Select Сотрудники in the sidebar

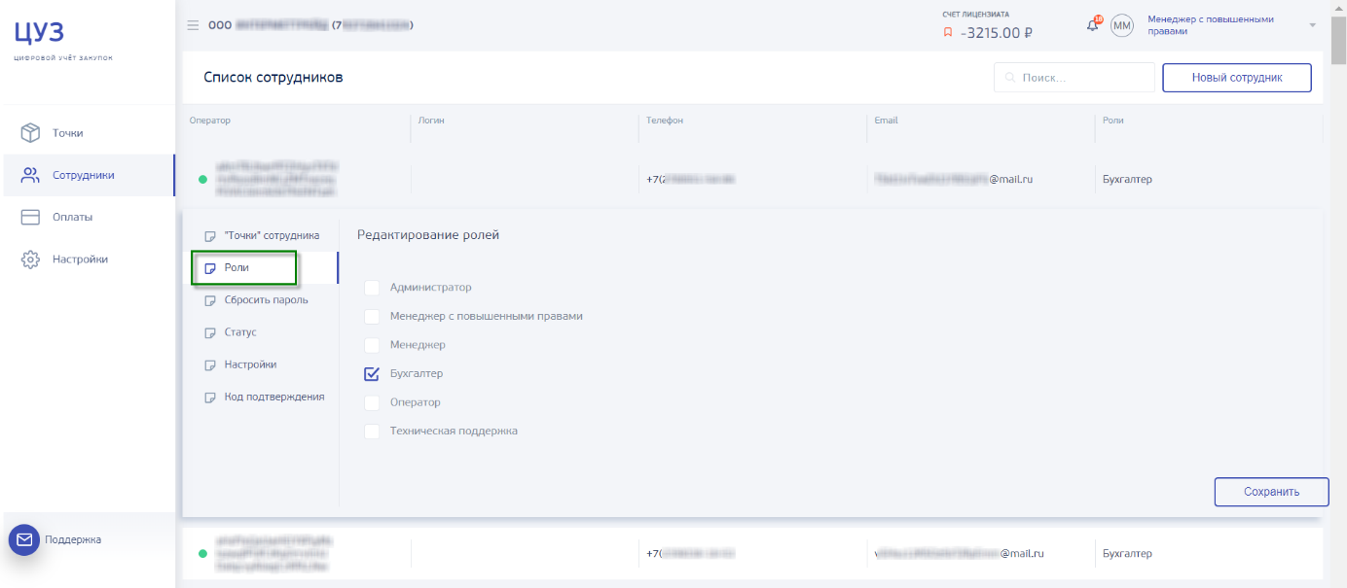[88, 175]
